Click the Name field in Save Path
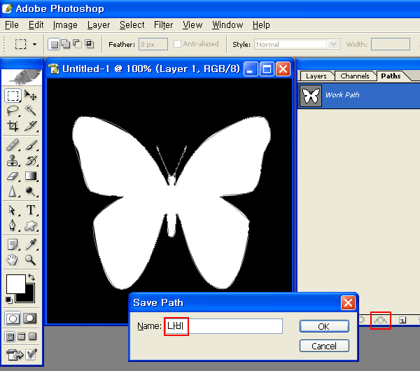This screenshot has width=420, height=371. (223, 326)
